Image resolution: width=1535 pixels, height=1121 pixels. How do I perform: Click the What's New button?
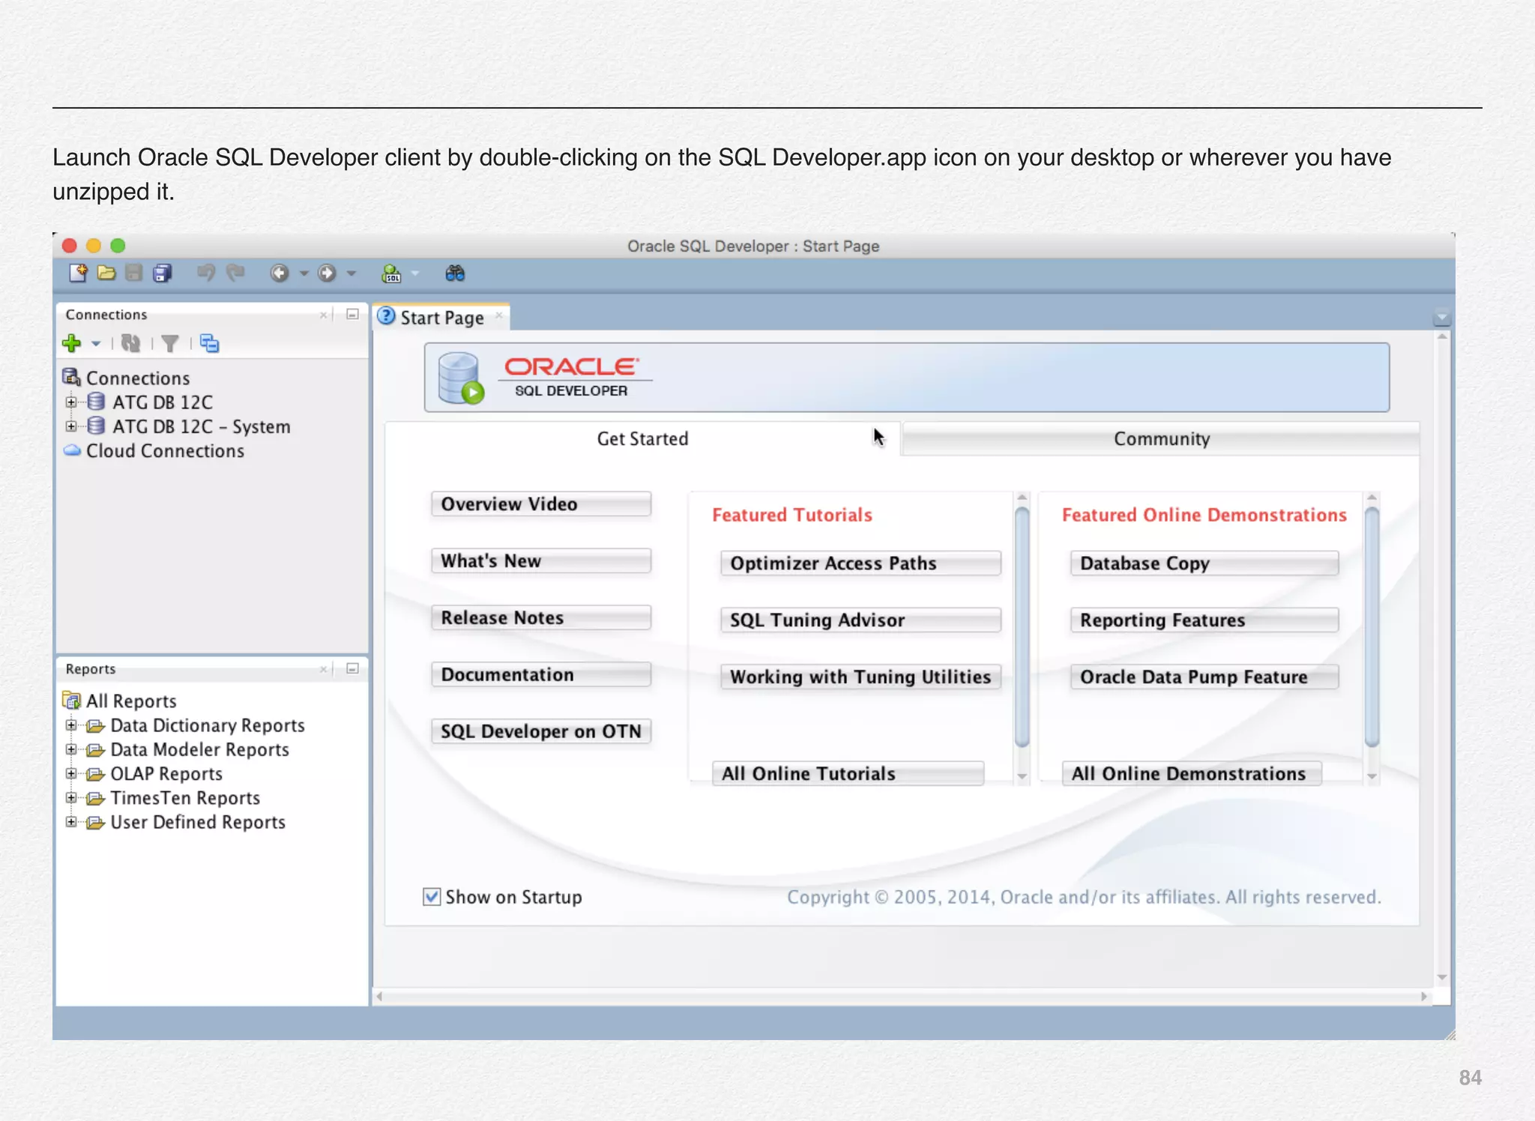540,560
